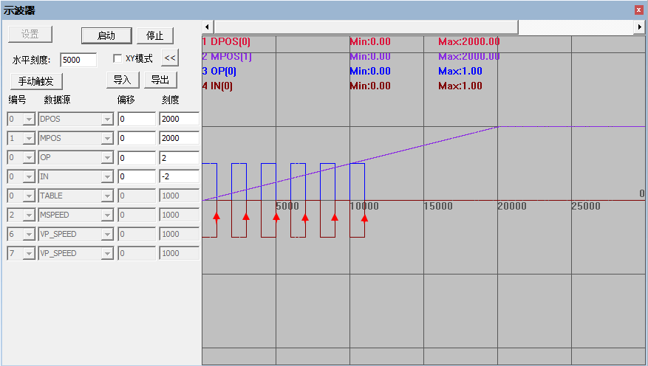Click the offset field of MPOS row
This screenshot has height=366, width=648.
pyautogui.click(x=137, y=138)
